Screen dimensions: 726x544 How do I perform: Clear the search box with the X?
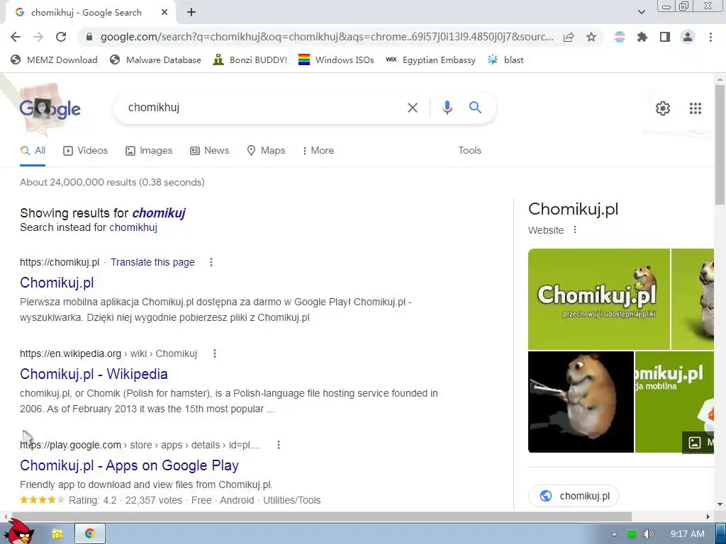tap(412, 108)
